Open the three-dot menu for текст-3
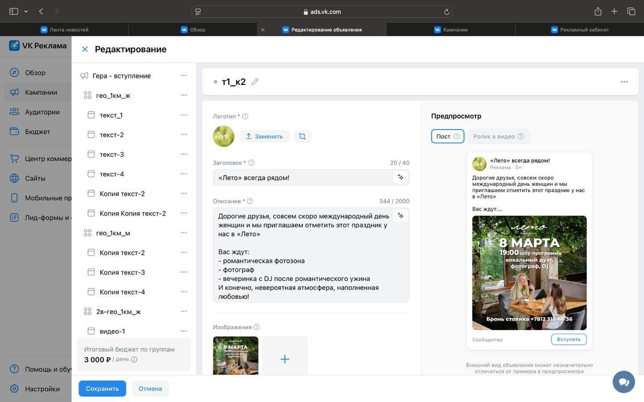 pos(184,154)
